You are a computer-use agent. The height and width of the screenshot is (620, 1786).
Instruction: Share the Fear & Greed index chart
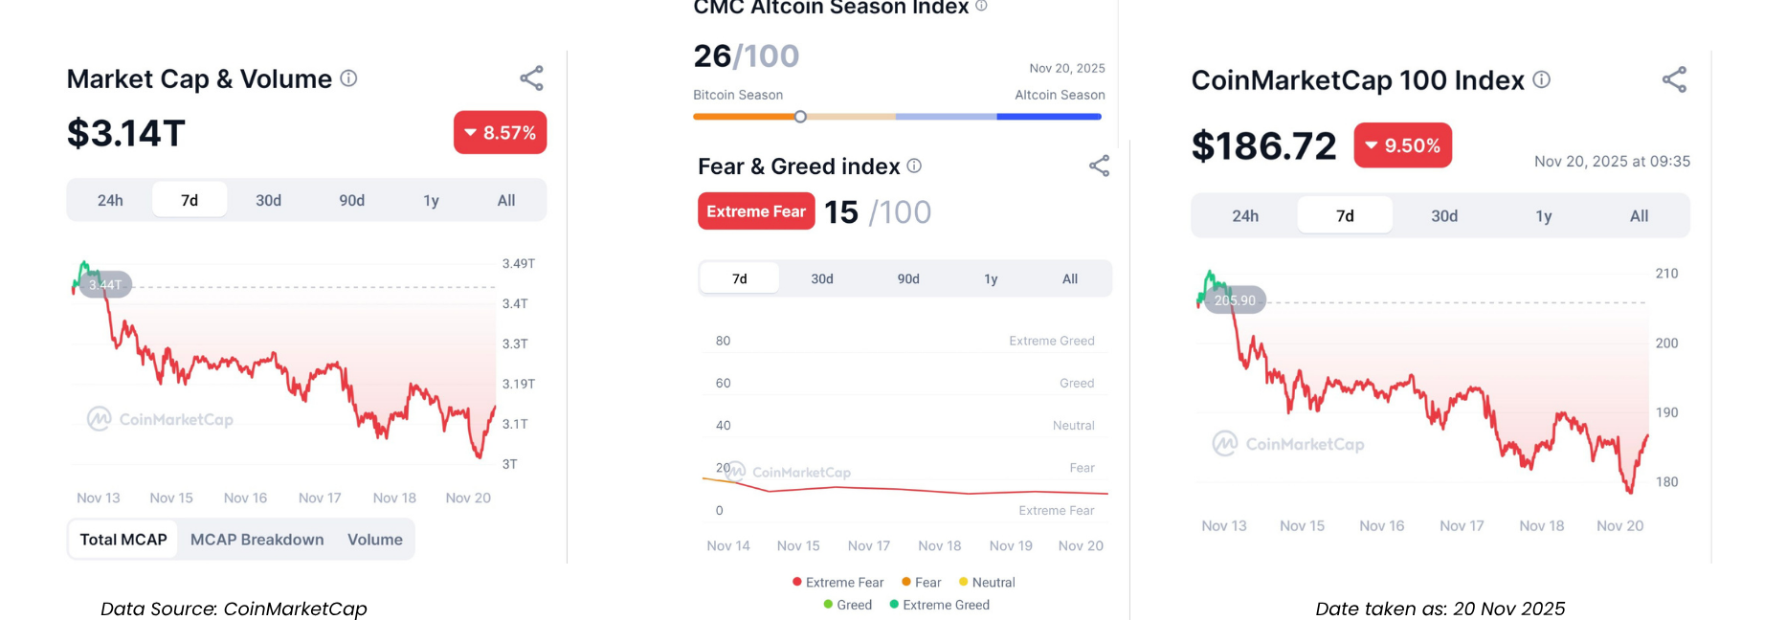click(x=1099, y=166)
